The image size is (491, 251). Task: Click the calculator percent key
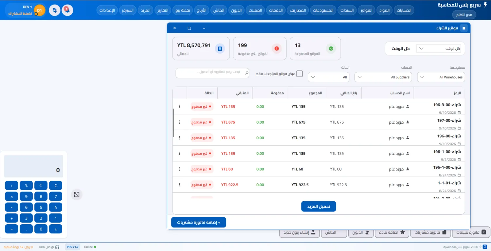[x=26, y=186]
